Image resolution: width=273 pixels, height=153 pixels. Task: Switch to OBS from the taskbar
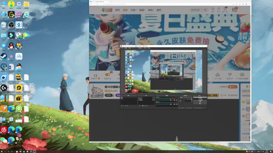pyautogui.click(x=34, y=152)
